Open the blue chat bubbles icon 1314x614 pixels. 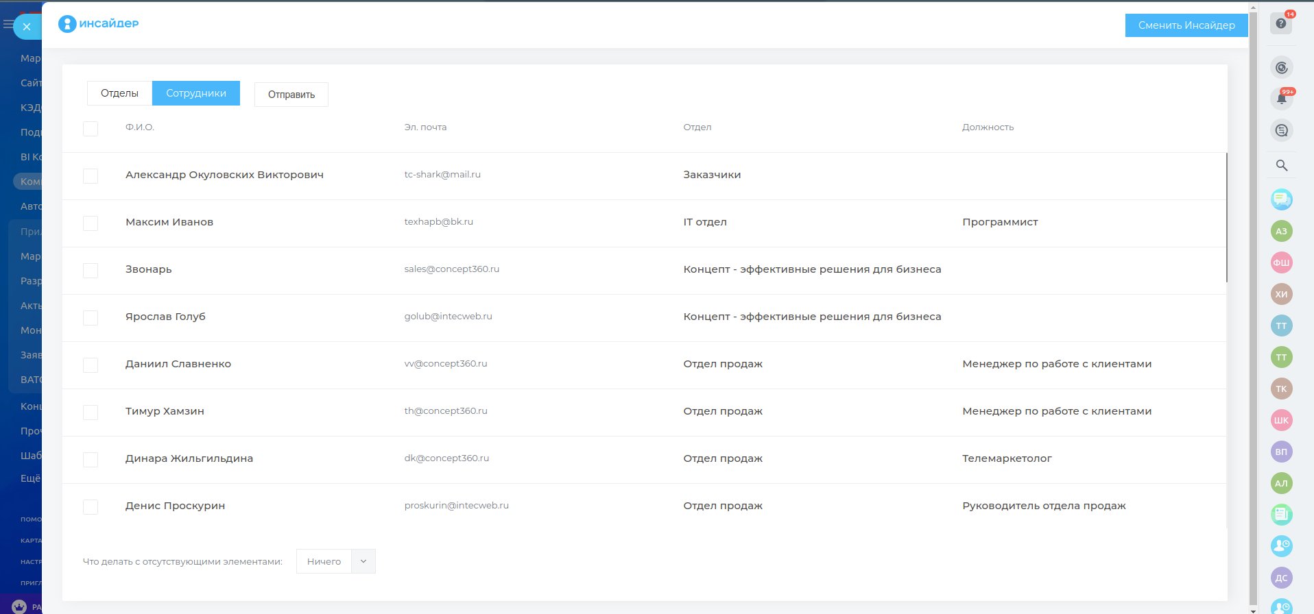[x=1281, y=199]
